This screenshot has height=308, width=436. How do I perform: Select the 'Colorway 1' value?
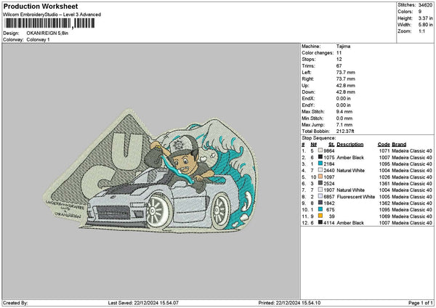coord(38,40)
